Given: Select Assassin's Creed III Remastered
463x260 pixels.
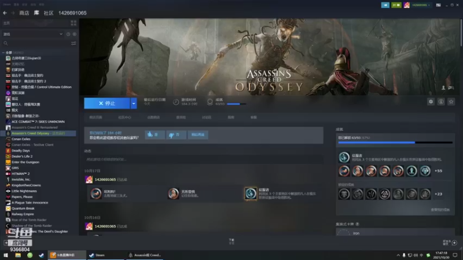Looking at the screenshot, I should coord(35,127).
